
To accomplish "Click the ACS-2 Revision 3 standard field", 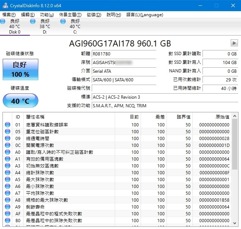I will (x=165, y=97).
